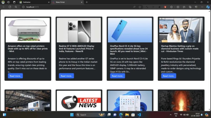Read more about OnePlus Nord CE 4 Lite
211x118 pixels.
click(x=117, y=76)
